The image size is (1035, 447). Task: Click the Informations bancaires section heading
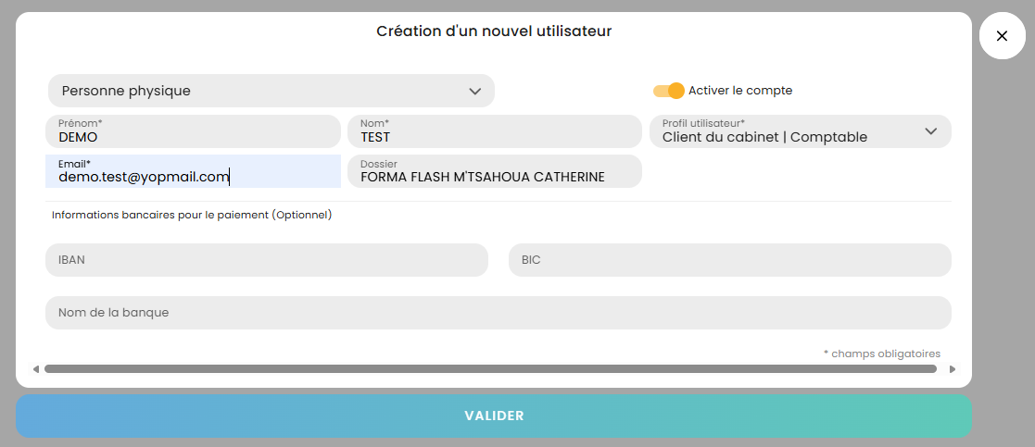(192, 215)
